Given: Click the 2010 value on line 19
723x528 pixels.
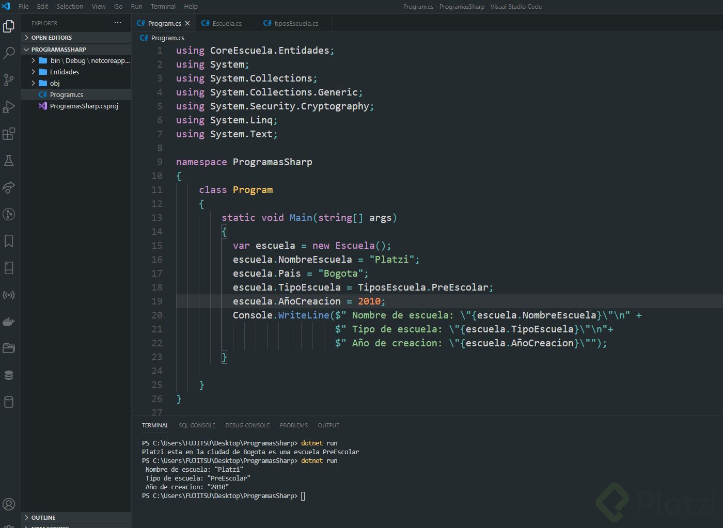Looking at the screenshot, I should pyautogui.click(x=369, y=301).
